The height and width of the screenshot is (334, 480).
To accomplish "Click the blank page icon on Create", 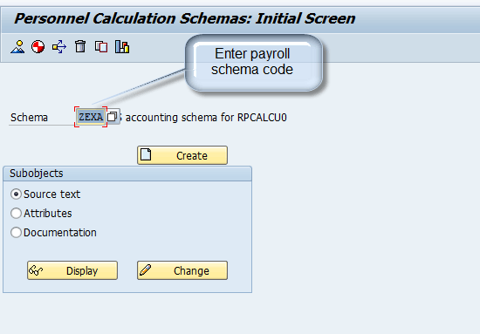I will coord(146,154).
